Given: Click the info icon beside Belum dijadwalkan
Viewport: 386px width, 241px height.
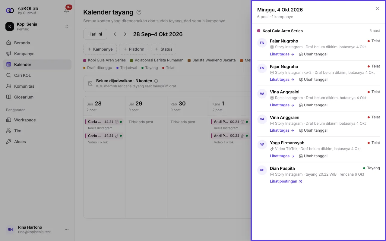Looking at the screenshot, I should click(156, 81).
